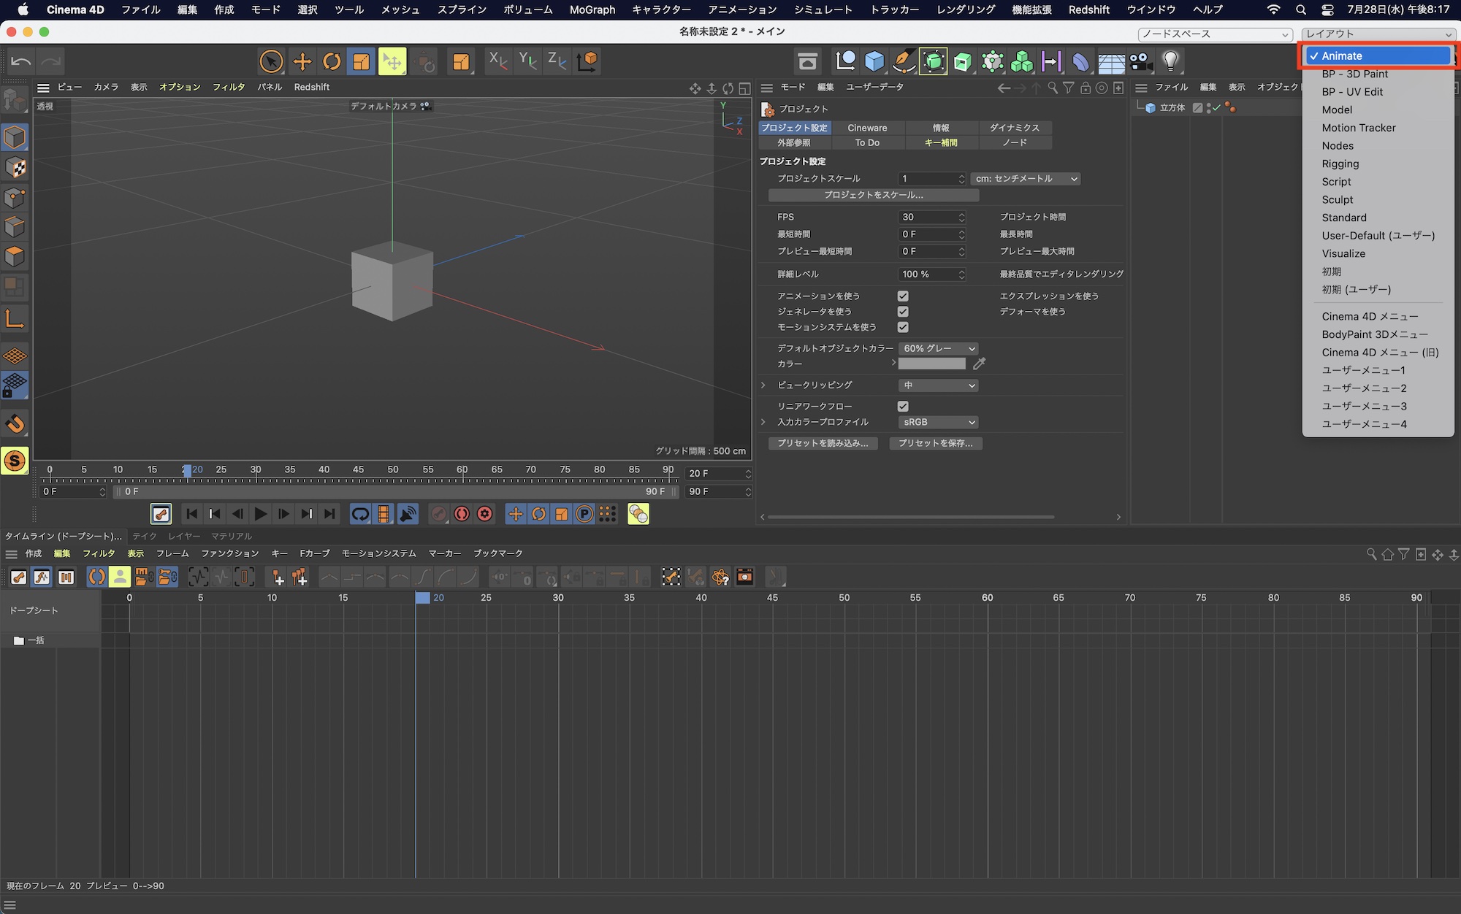The width and height of the screenshot is (1461, 914).
Task: Choose Sculpt from the layout list
Action: pos(1337,199)
